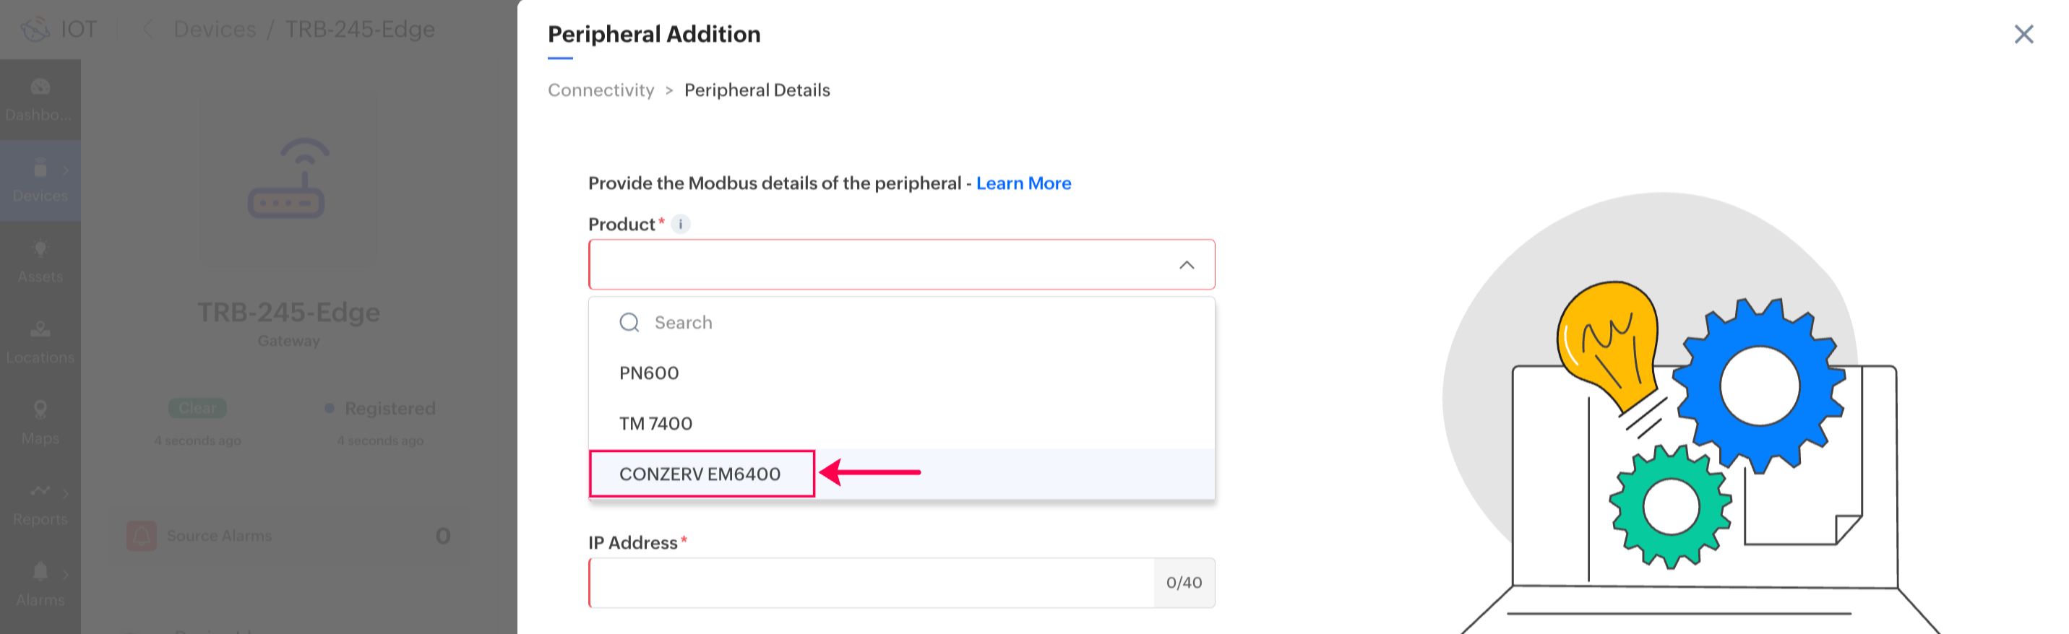This screenshot has height=634, width=2069.
Task: Close the Peripheral Addition panel
Action: 2023,34
